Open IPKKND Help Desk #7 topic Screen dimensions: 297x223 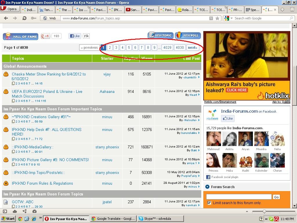(46, 132)
